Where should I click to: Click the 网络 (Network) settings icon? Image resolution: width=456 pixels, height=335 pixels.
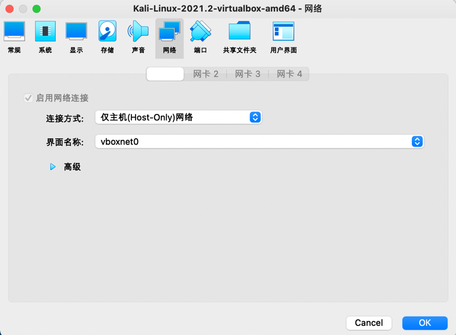(x=169, y=33)
